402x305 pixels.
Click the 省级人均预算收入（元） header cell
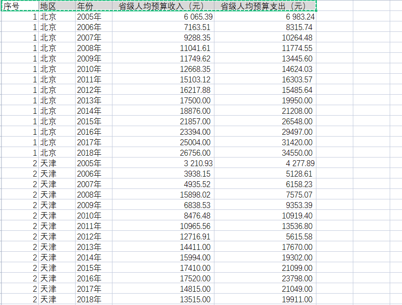click(163, 5)
